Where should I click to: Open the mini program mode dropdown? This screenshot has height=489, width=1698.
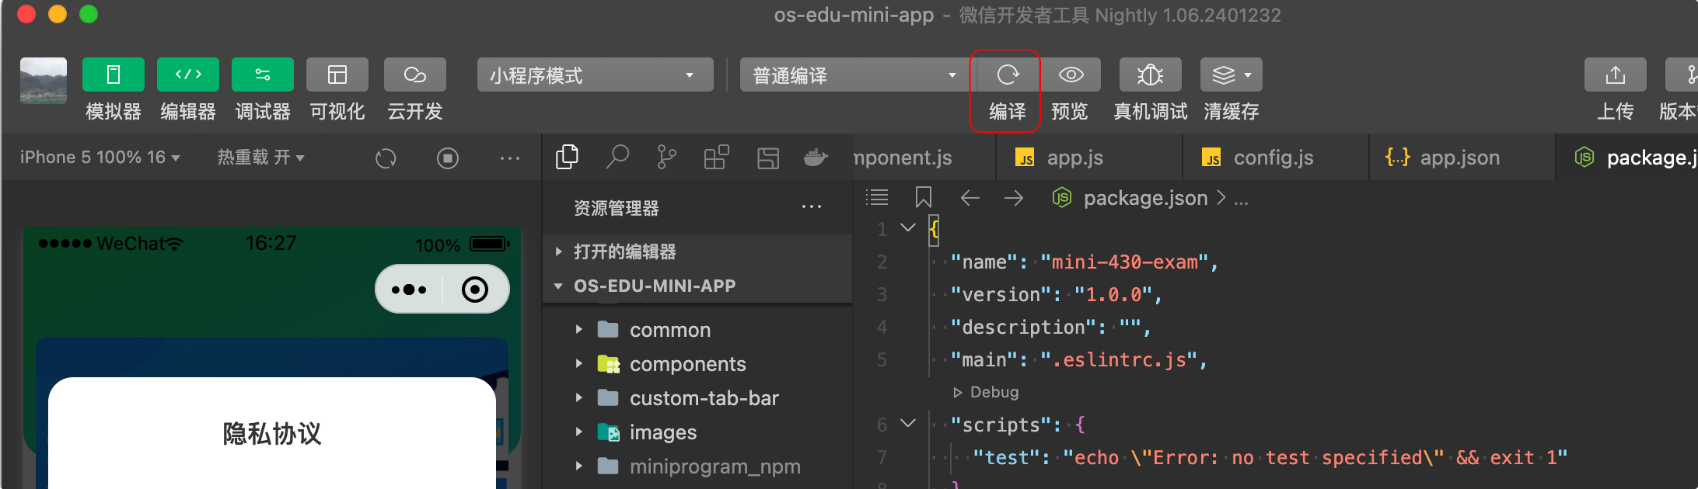click(x=596, y=75)
